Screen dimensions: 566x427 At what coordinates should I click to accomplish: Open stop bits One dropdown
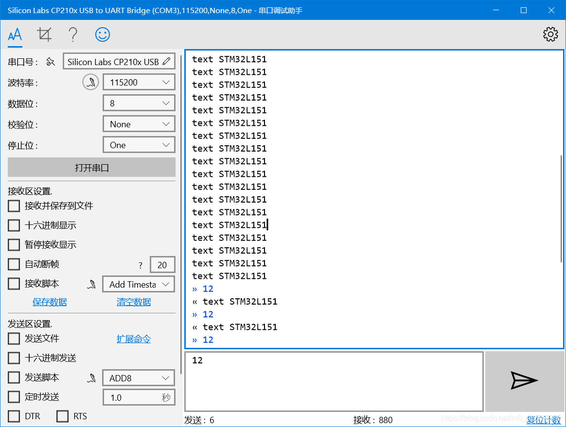[139, 145]
